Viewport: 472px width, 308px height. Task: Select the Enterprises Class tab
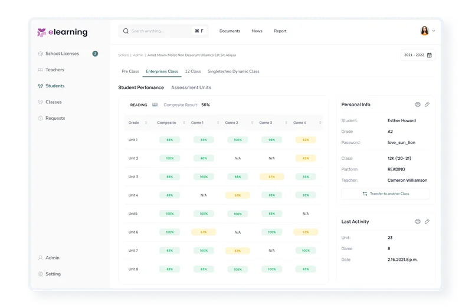162,71
